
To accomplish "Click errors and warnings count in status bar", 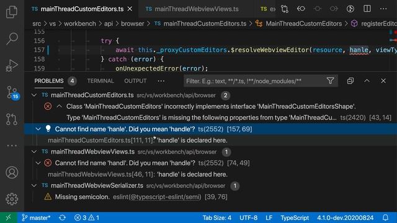I will pos(87,217).
